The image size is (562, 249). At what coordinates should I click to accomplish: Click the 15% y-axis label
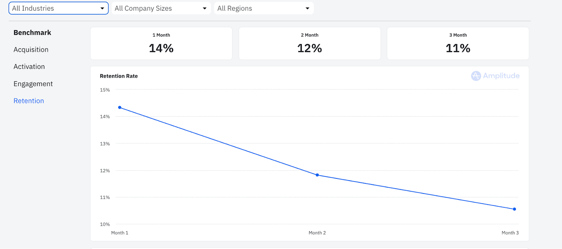105,90
